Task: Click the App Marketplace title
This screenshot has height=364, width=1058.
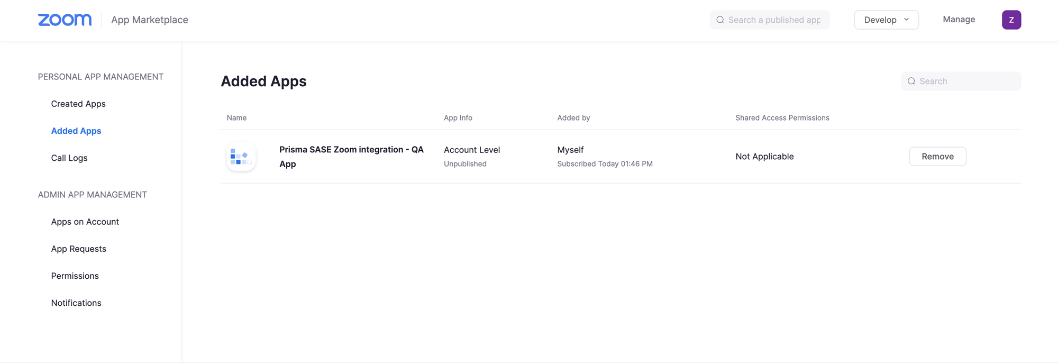Action: pos(150,20)
